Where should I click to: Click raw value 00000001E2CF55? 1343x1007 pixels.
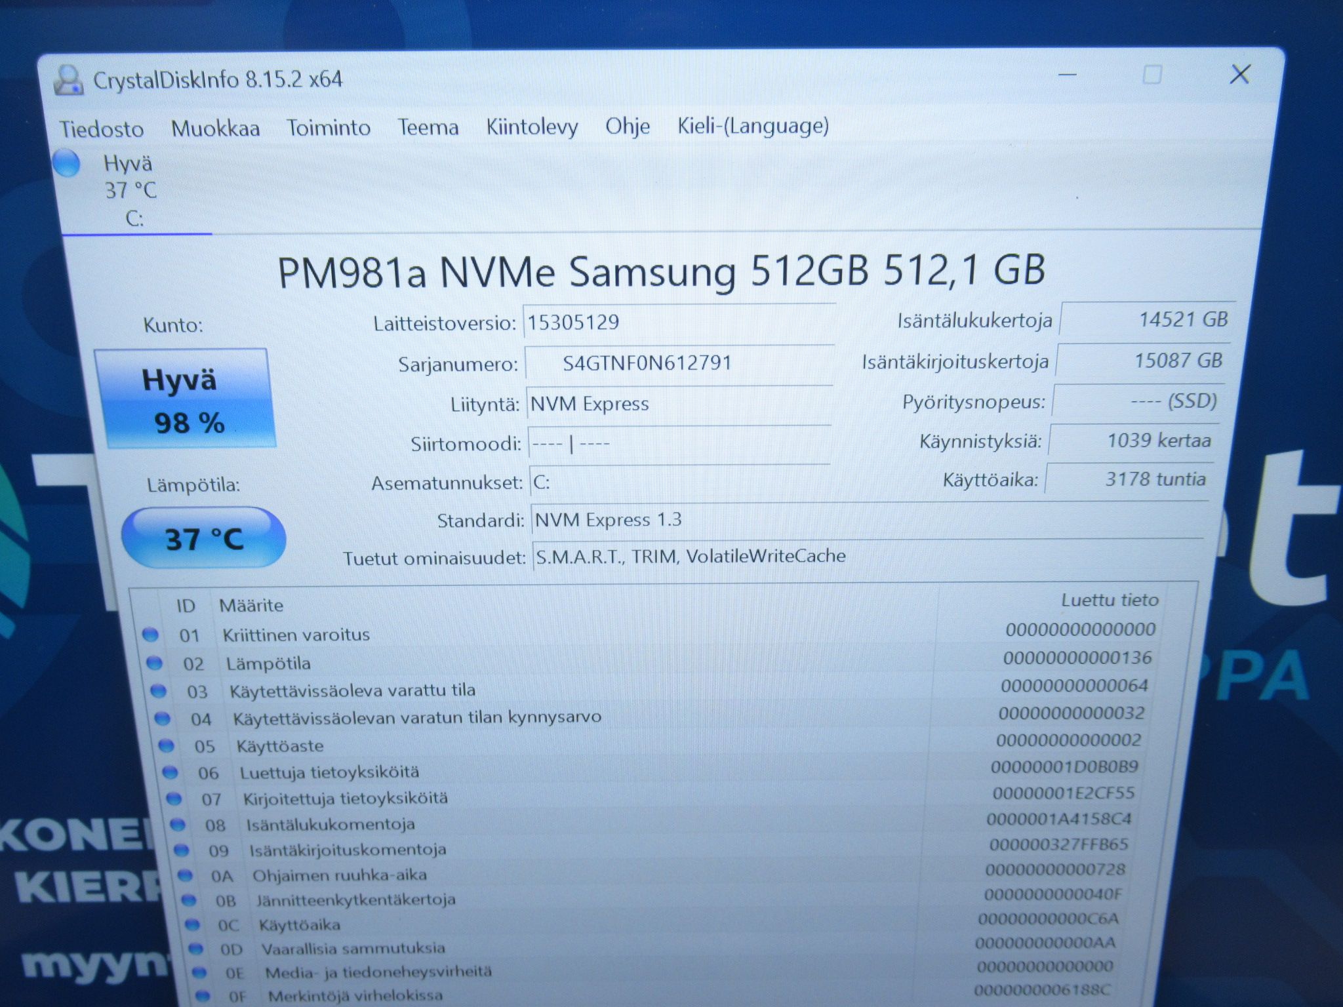pyautogui.click(x=1063, y=793)
